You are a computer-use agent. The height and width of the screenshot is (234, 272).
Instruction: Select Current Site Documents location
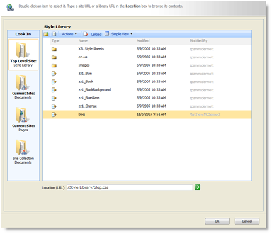click(23, 87)
